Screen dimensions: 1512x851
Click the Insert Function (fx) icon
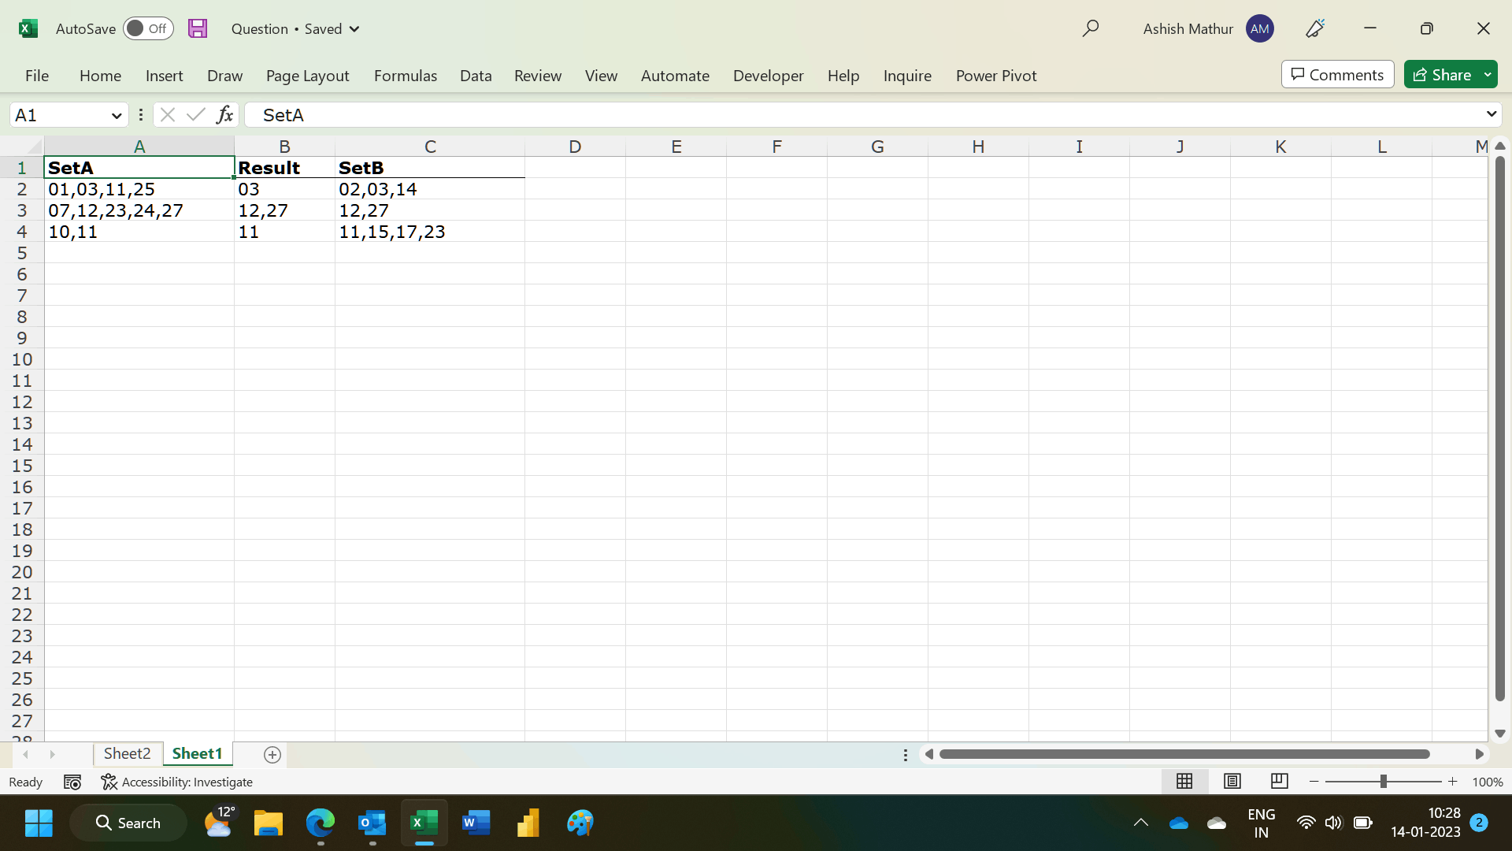[x=225, y=114]
